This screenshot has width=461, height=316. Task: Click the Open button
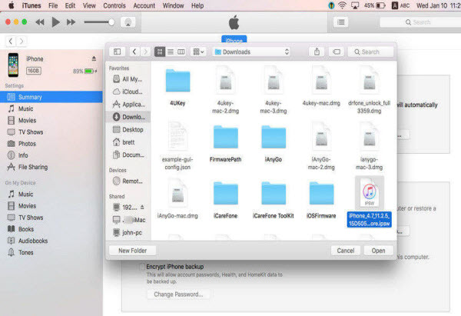click(x=378, y=250)
